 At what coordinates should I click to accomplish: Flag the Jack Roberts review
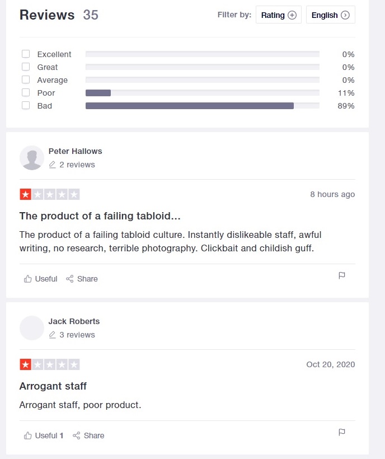pos(342,432)
